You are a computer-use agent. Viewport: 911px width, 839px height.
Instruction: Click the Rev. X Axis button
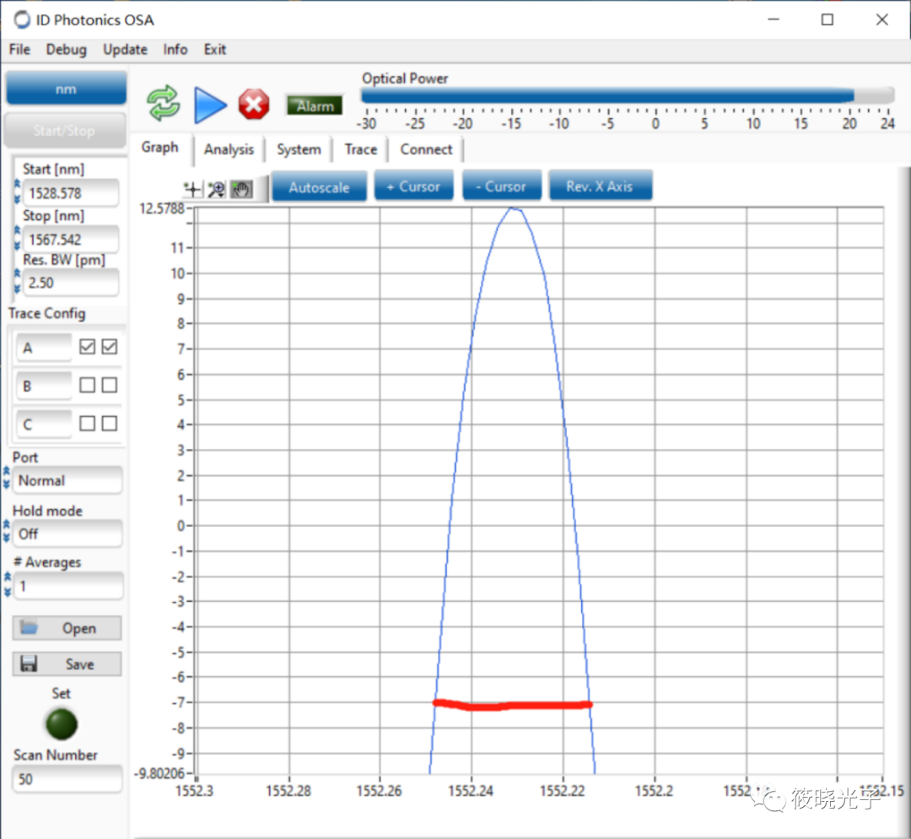point(600,187)
